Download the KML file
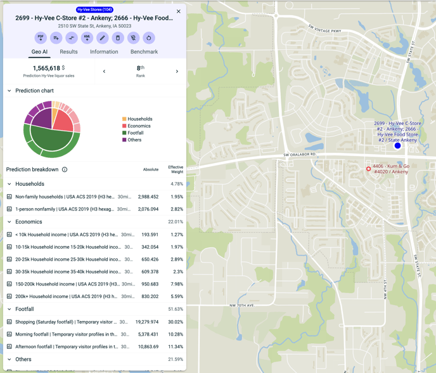 87,38
